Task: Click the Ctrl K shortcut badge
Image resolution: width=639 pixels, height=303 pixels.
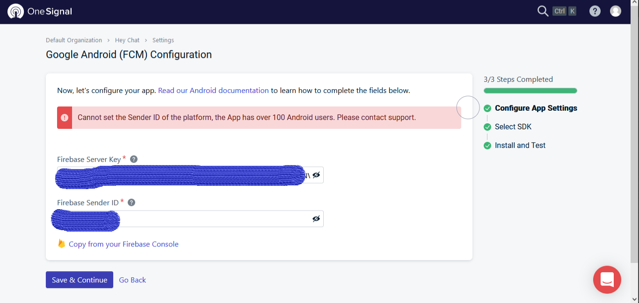Action: click(x=565, y=11)
